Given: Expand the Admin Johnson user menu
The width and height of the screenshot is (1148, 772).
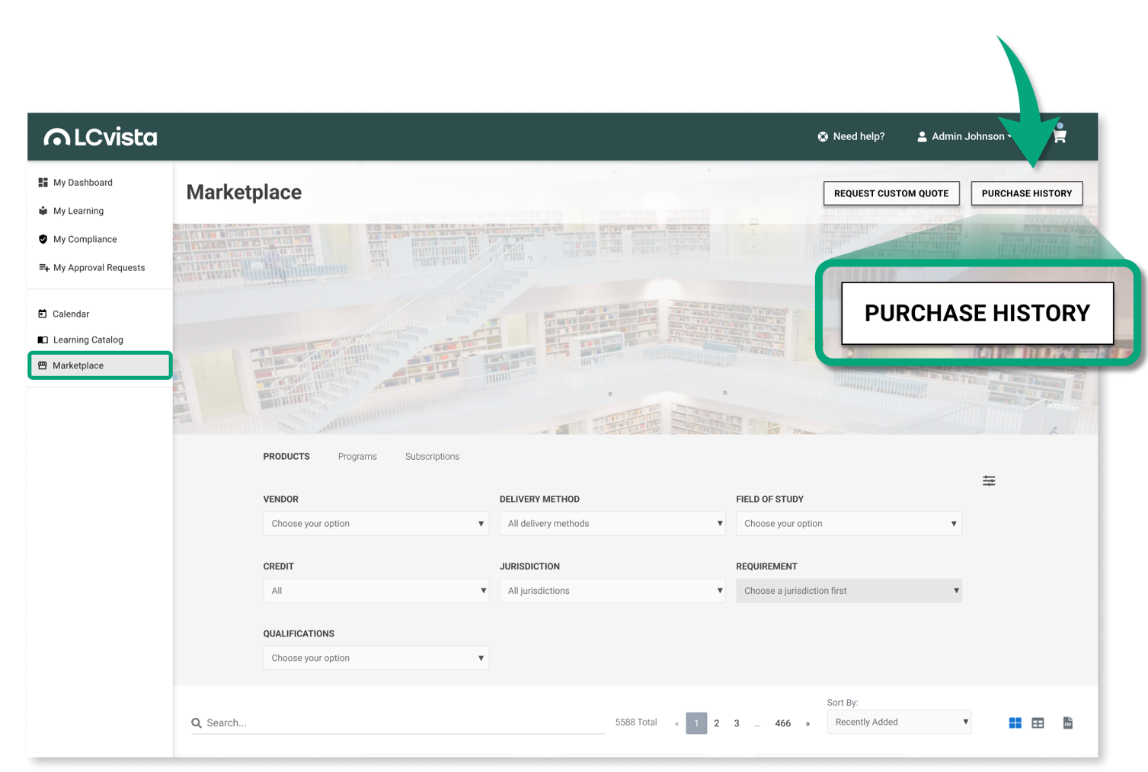Looking at the screenshot, I should tap(966, 136).
